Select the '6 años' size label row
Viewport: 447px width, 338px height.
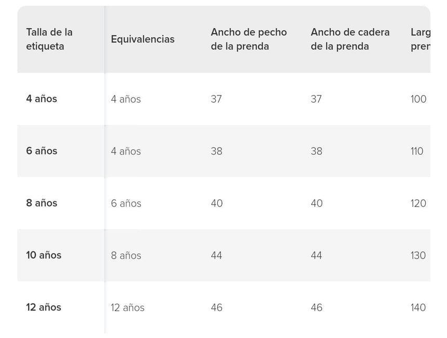click(42, 151)
